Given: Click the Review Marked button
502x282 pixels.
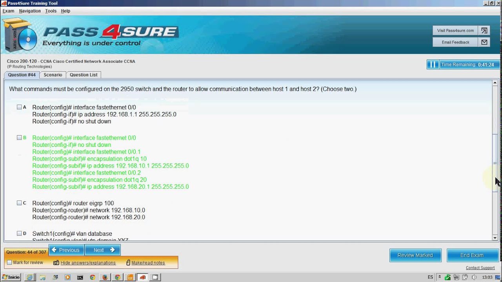Looking at the screenshot, I should click(415, 255).
